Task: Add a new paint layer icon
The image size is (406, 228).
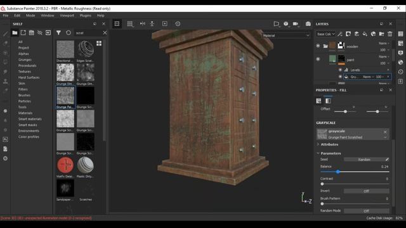Action: click(357, 34)
